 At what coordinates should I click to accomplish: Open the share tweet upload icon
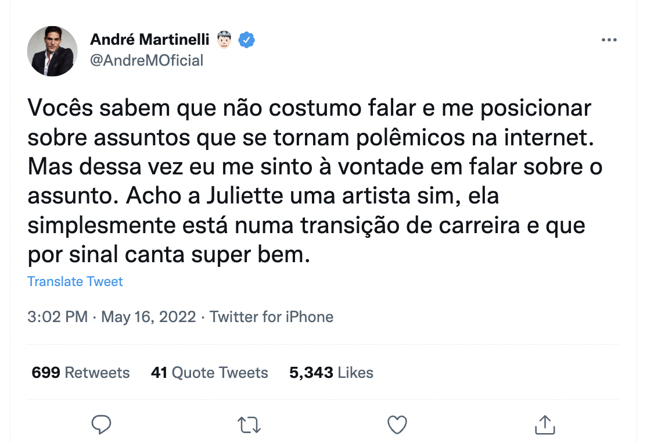click(544, 425)
